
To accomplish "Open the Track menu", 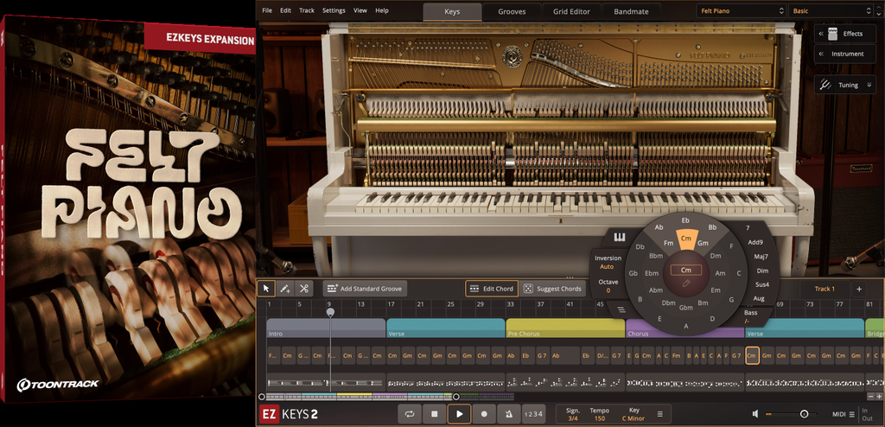I will tap(307, 10).
